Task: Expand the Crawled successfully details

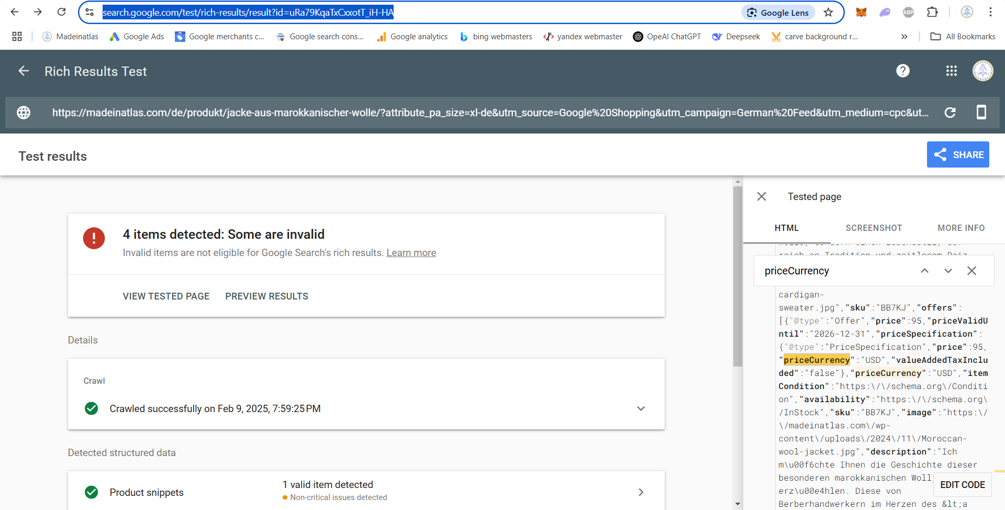Action: [x=641, y=408]
